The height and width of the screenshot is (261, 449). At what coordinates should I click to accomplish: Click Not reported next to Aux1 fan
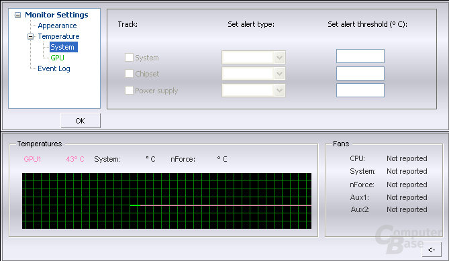[x=407, y=197]
